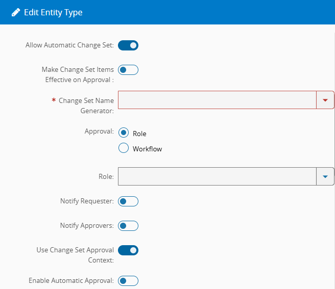335x289 pixels.
Task: Click the Approval: label
Action: (x=100, y=131)
